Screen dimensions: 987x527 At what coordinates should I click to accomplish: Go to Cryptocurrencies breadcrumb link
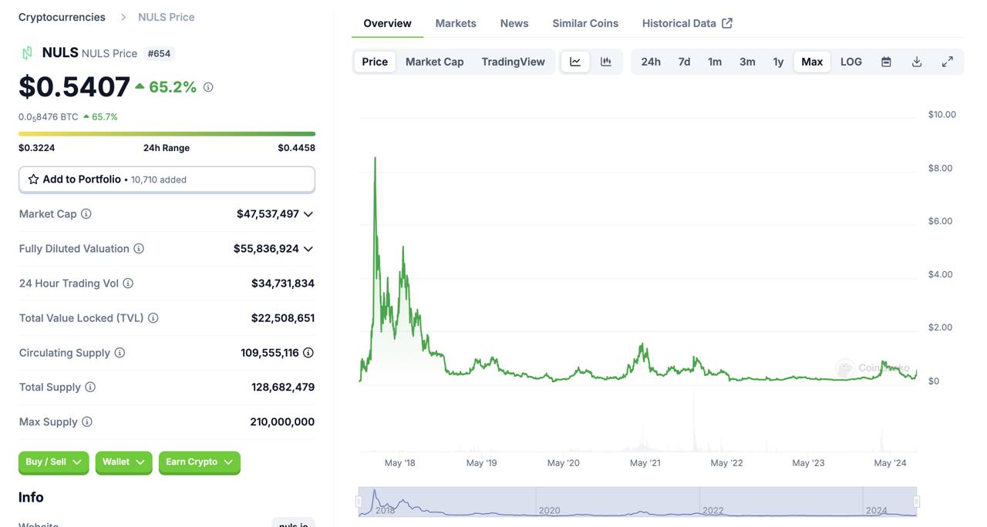click(62, 17)
